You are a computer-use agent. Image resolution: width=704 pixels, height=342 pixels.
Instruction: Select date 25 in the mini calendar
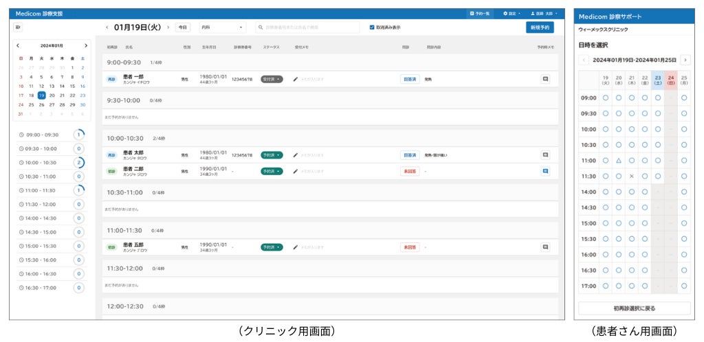[31, 105]
